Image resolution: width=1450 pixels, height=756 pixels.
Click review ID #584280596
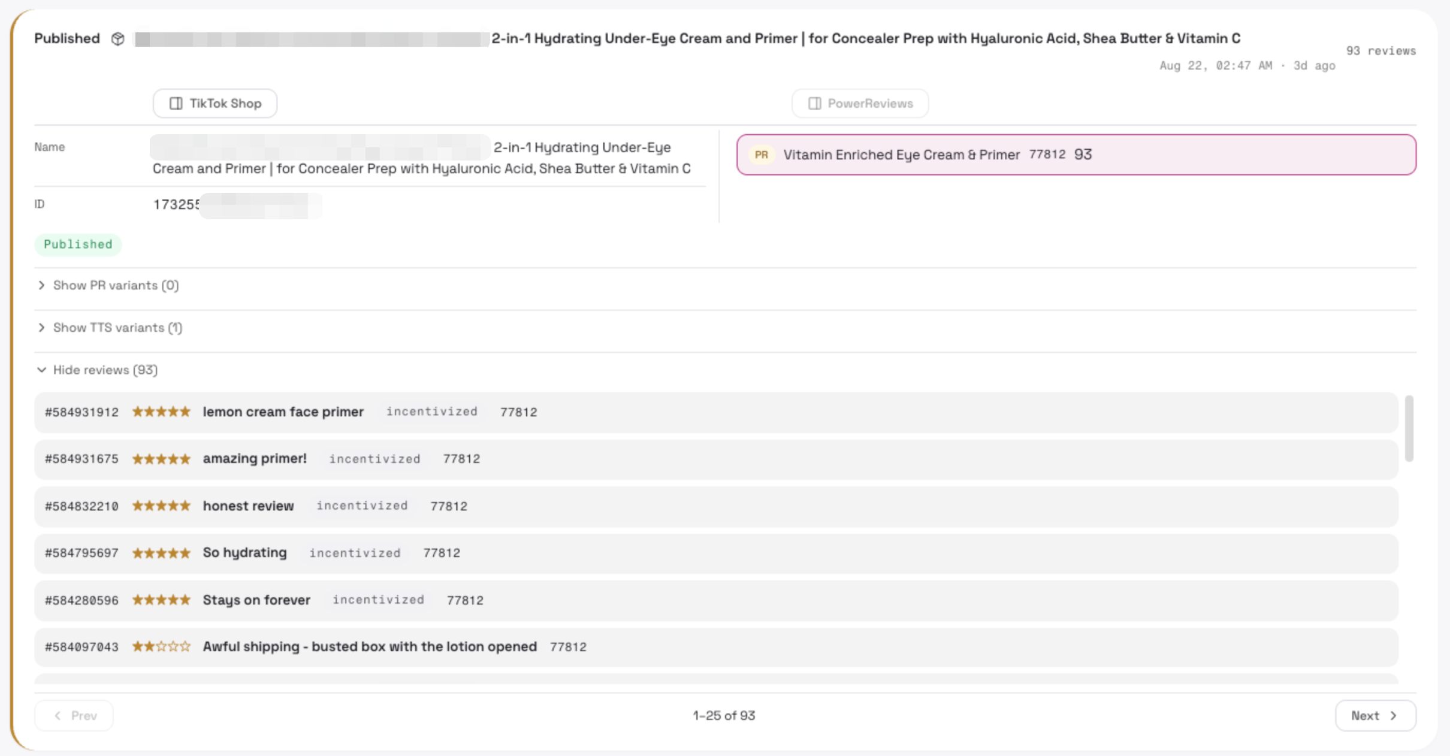[82, 601]
